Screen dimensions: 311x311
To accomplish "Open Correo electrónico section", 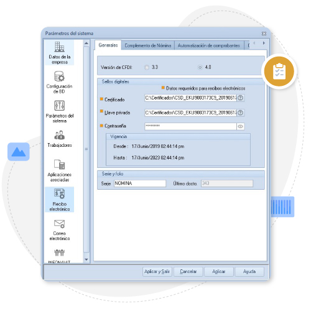I will pyautogui.click(x=60, y=230).
